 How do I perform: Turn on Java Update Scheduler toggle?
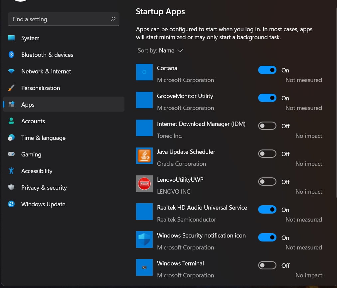click(x=267, y=154)
